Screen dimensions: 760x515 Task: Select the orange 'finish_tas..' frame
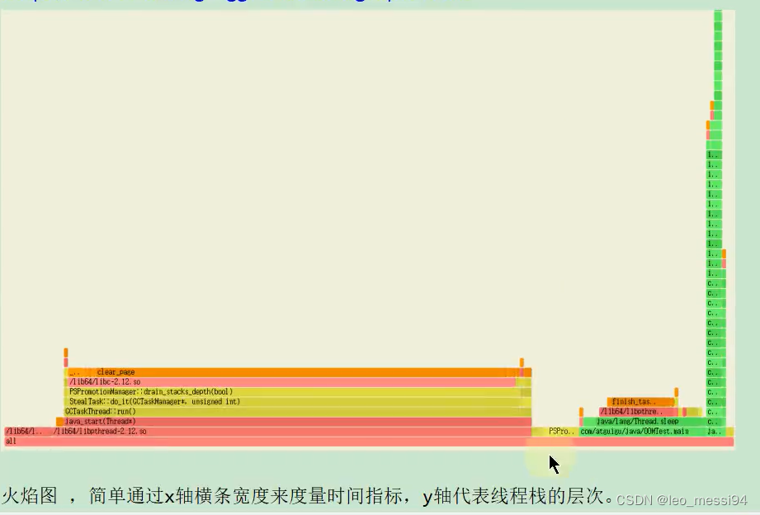click(640, 402)
